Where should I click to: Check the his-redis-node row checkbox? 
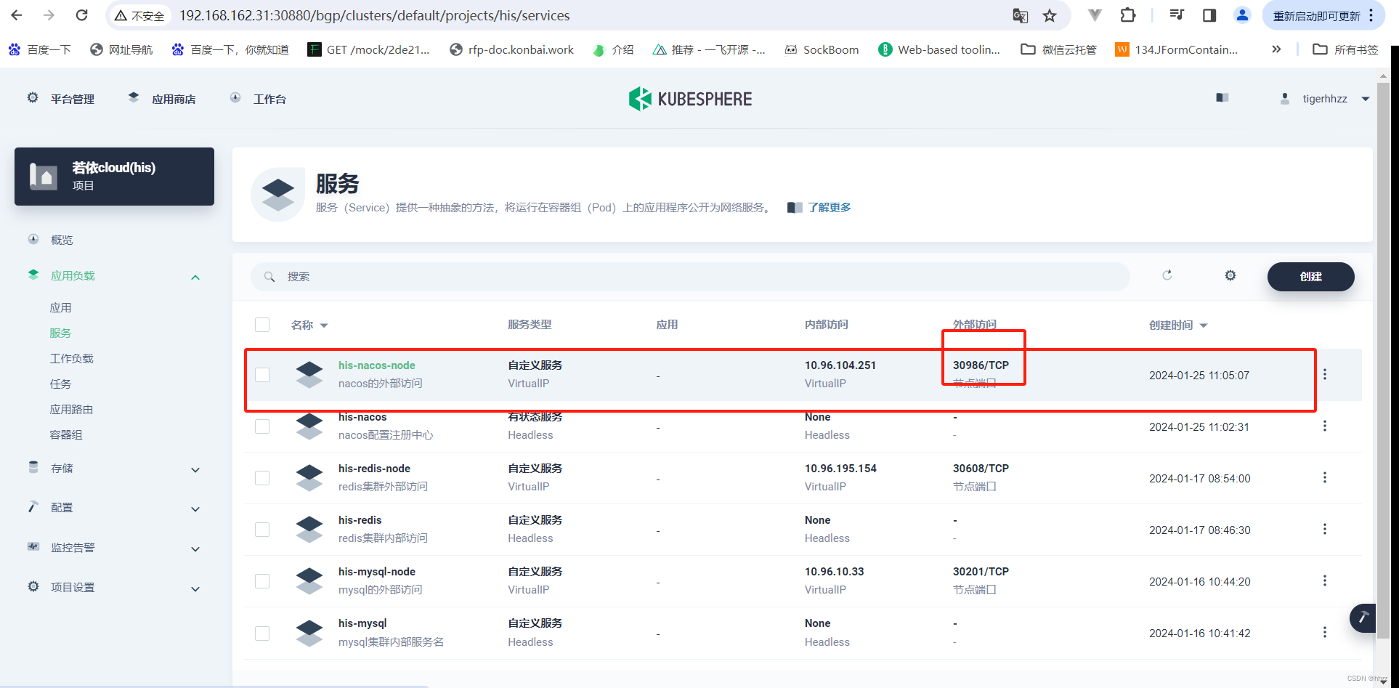click(x=262, y=478)
